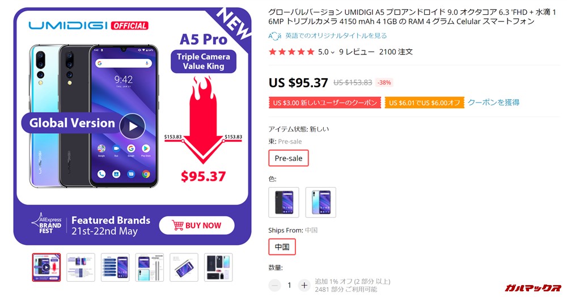Open the first video thumbnail in gallery
The height and width of the screenshot is (297, 567).
pos(46,268)
